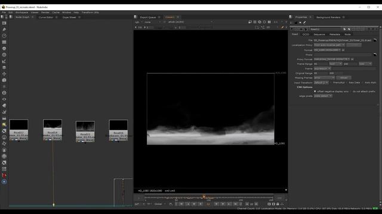Open the Time nodes menu in toolbar

[x=4, y=36]
